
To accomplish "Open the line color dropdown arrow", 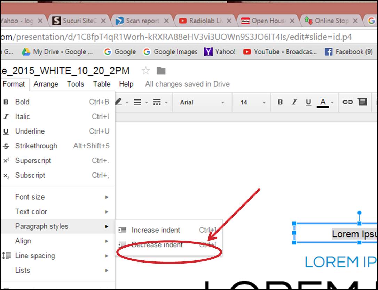I will 127,102.
